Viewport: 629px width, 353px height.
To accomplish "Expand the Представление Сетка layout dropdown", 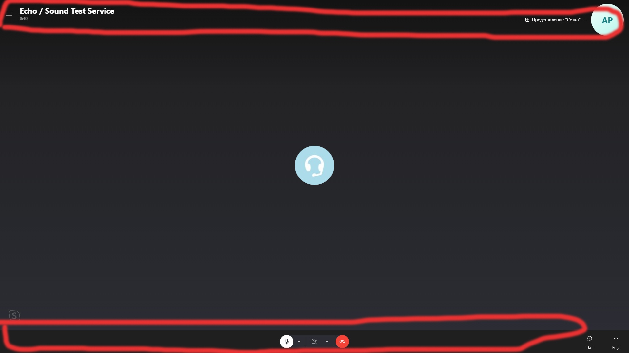I will pos(584,19).
